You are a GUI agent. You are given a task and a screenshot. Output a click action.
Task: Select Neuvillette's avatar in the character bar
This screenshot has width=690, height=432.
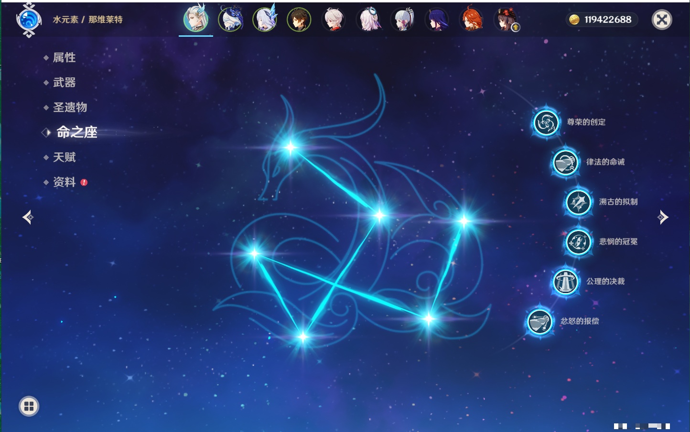pos(196,20)
